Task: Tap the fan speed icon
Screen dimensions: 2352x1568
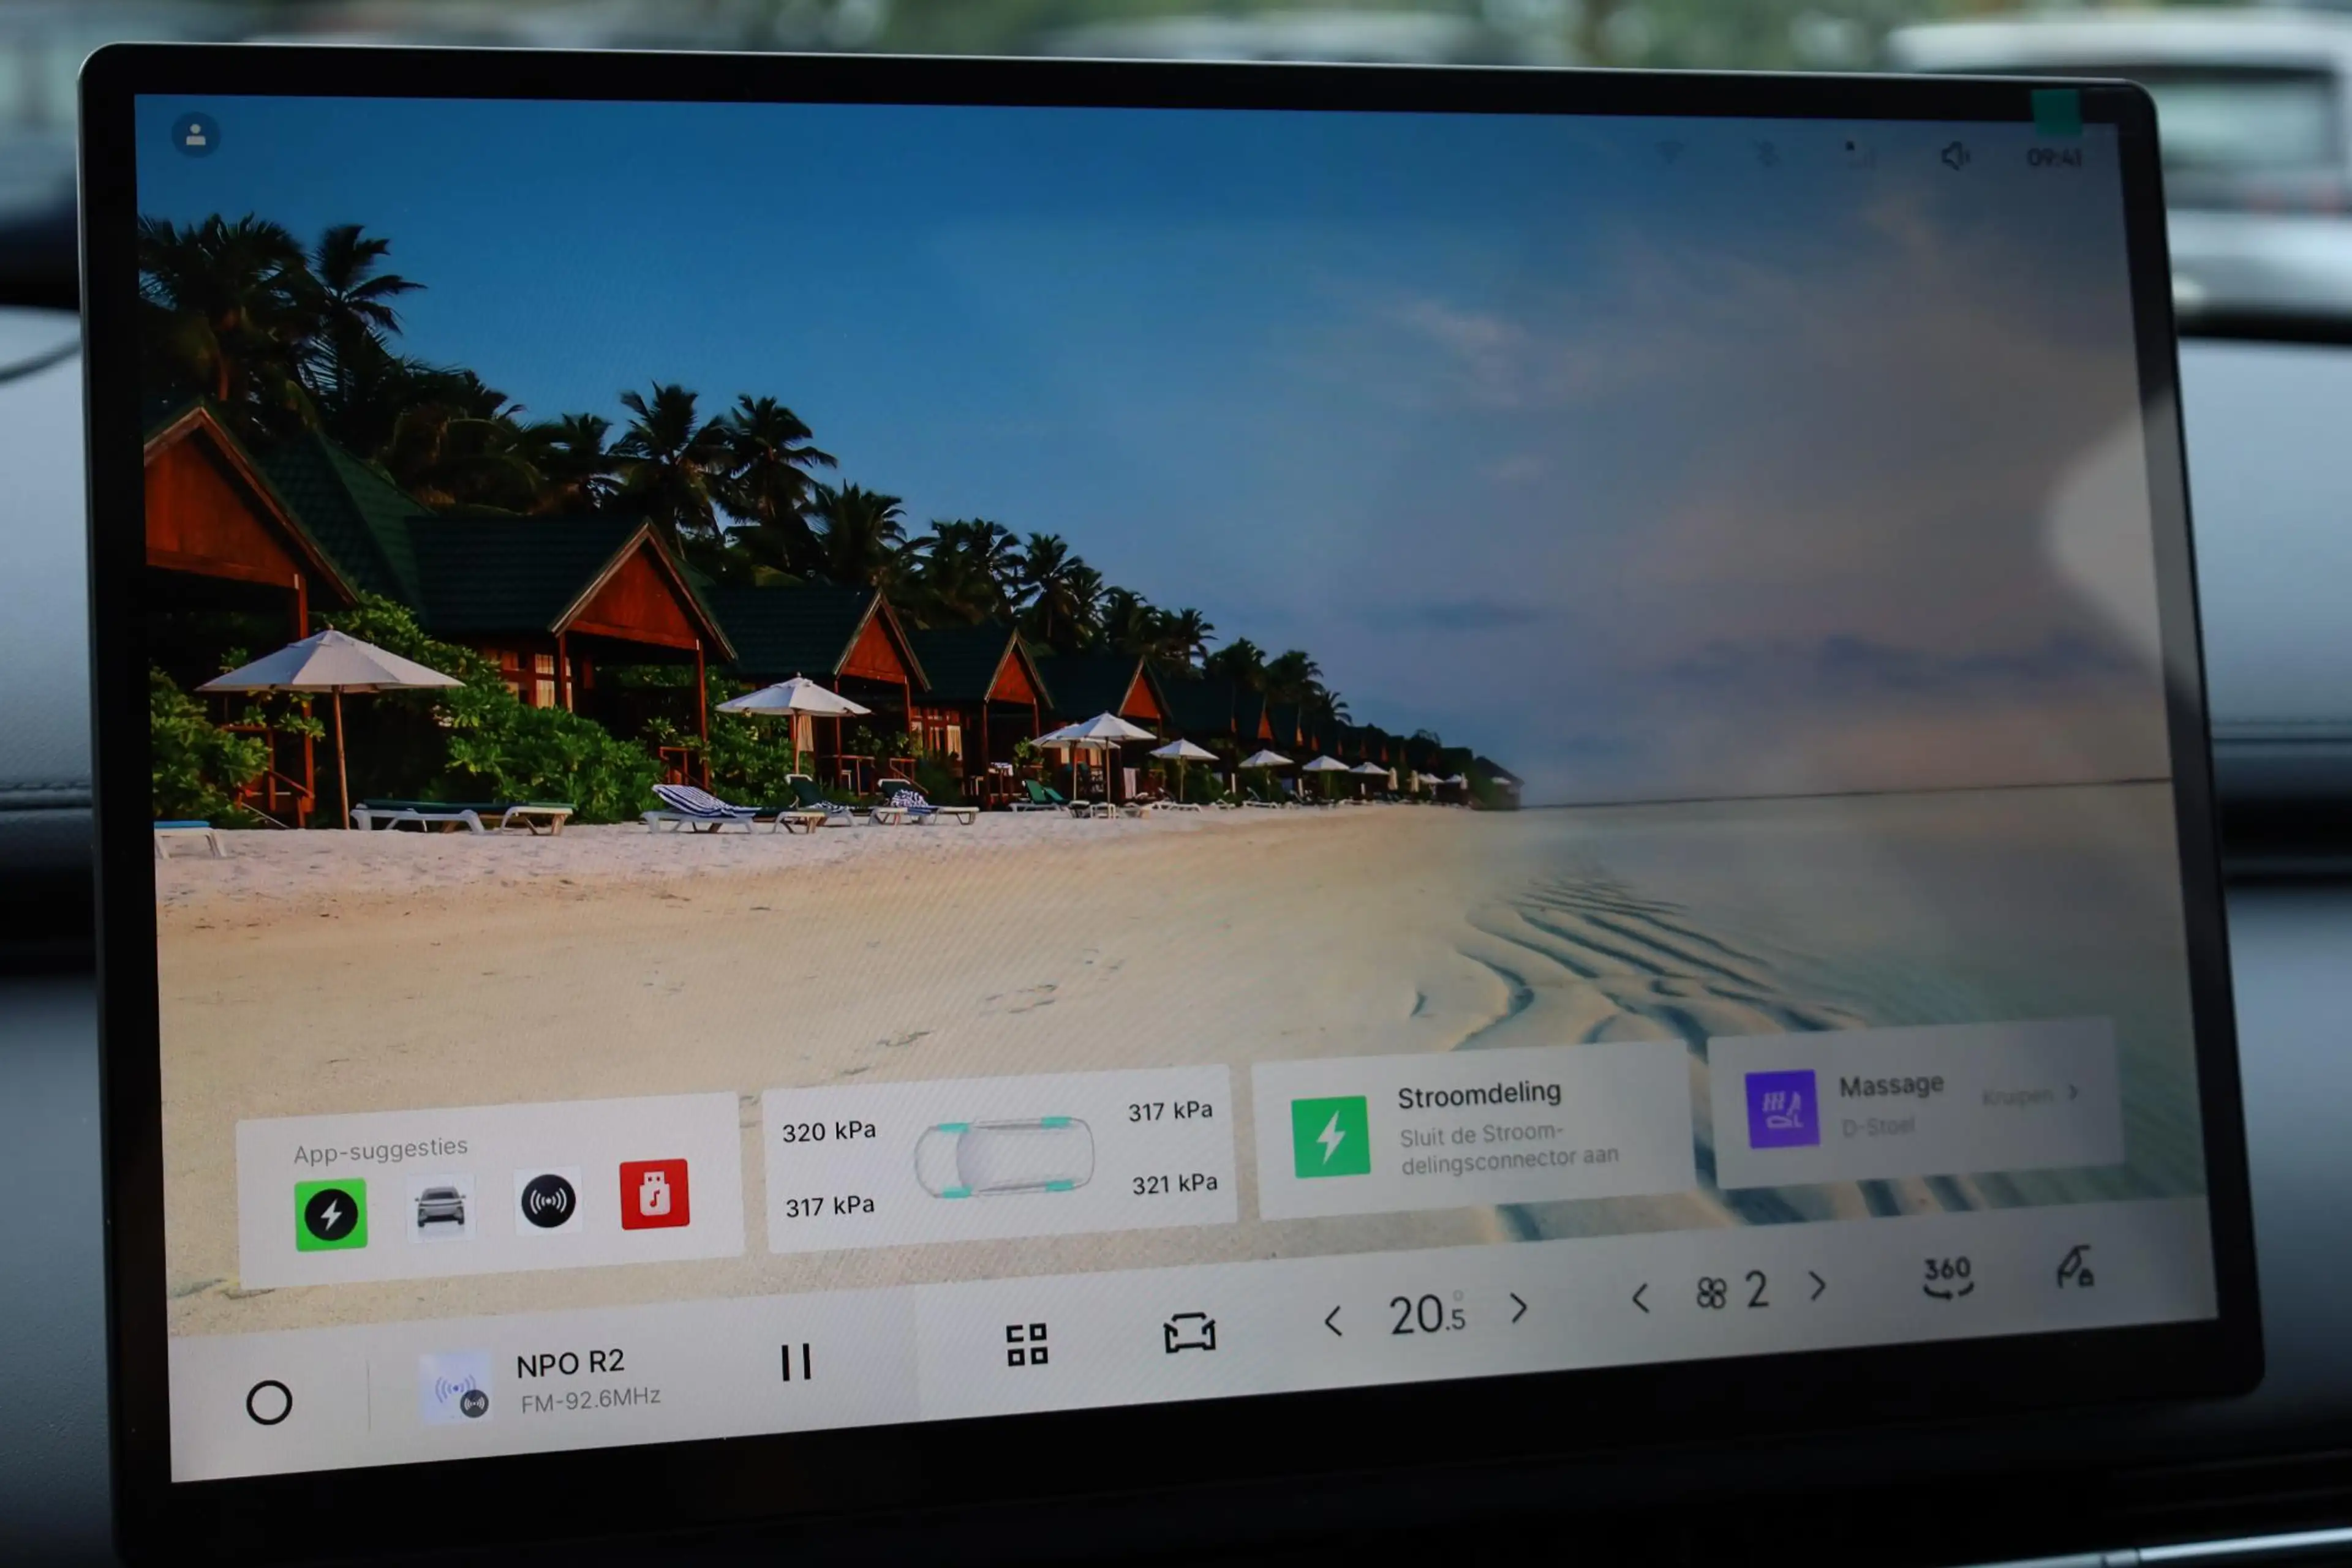Action: [1711, 1294]
